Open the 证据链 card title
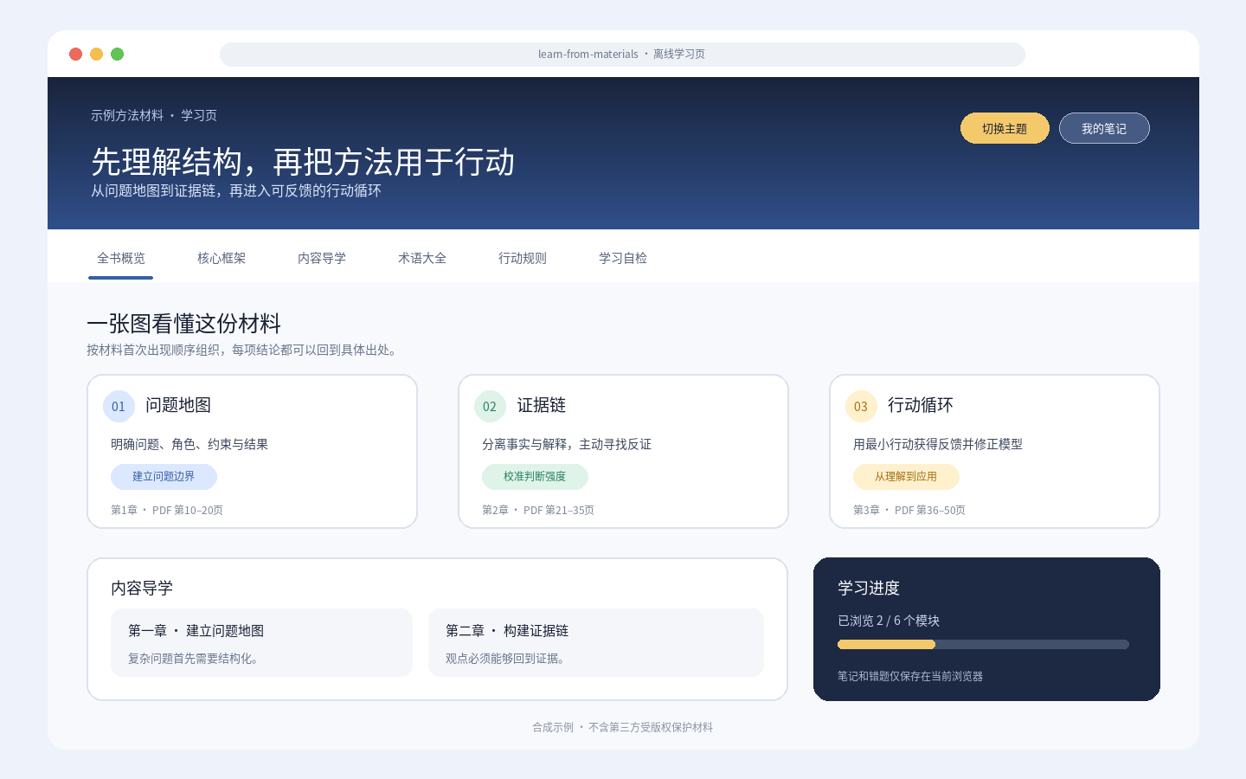Image resolution: width=1246 pixels, height=779 pixels. click(542, 405)
